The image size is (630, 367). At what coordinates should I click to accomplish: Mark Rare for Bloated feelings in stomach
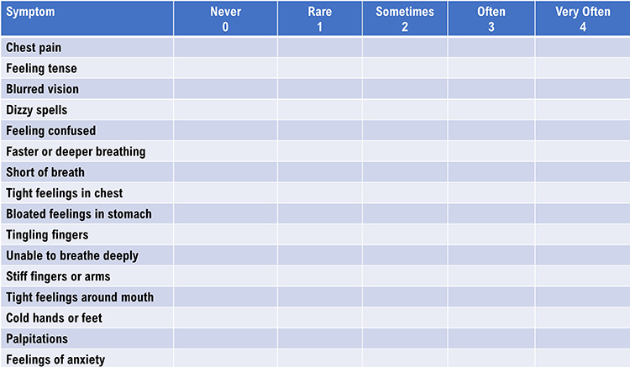point(320,214)
